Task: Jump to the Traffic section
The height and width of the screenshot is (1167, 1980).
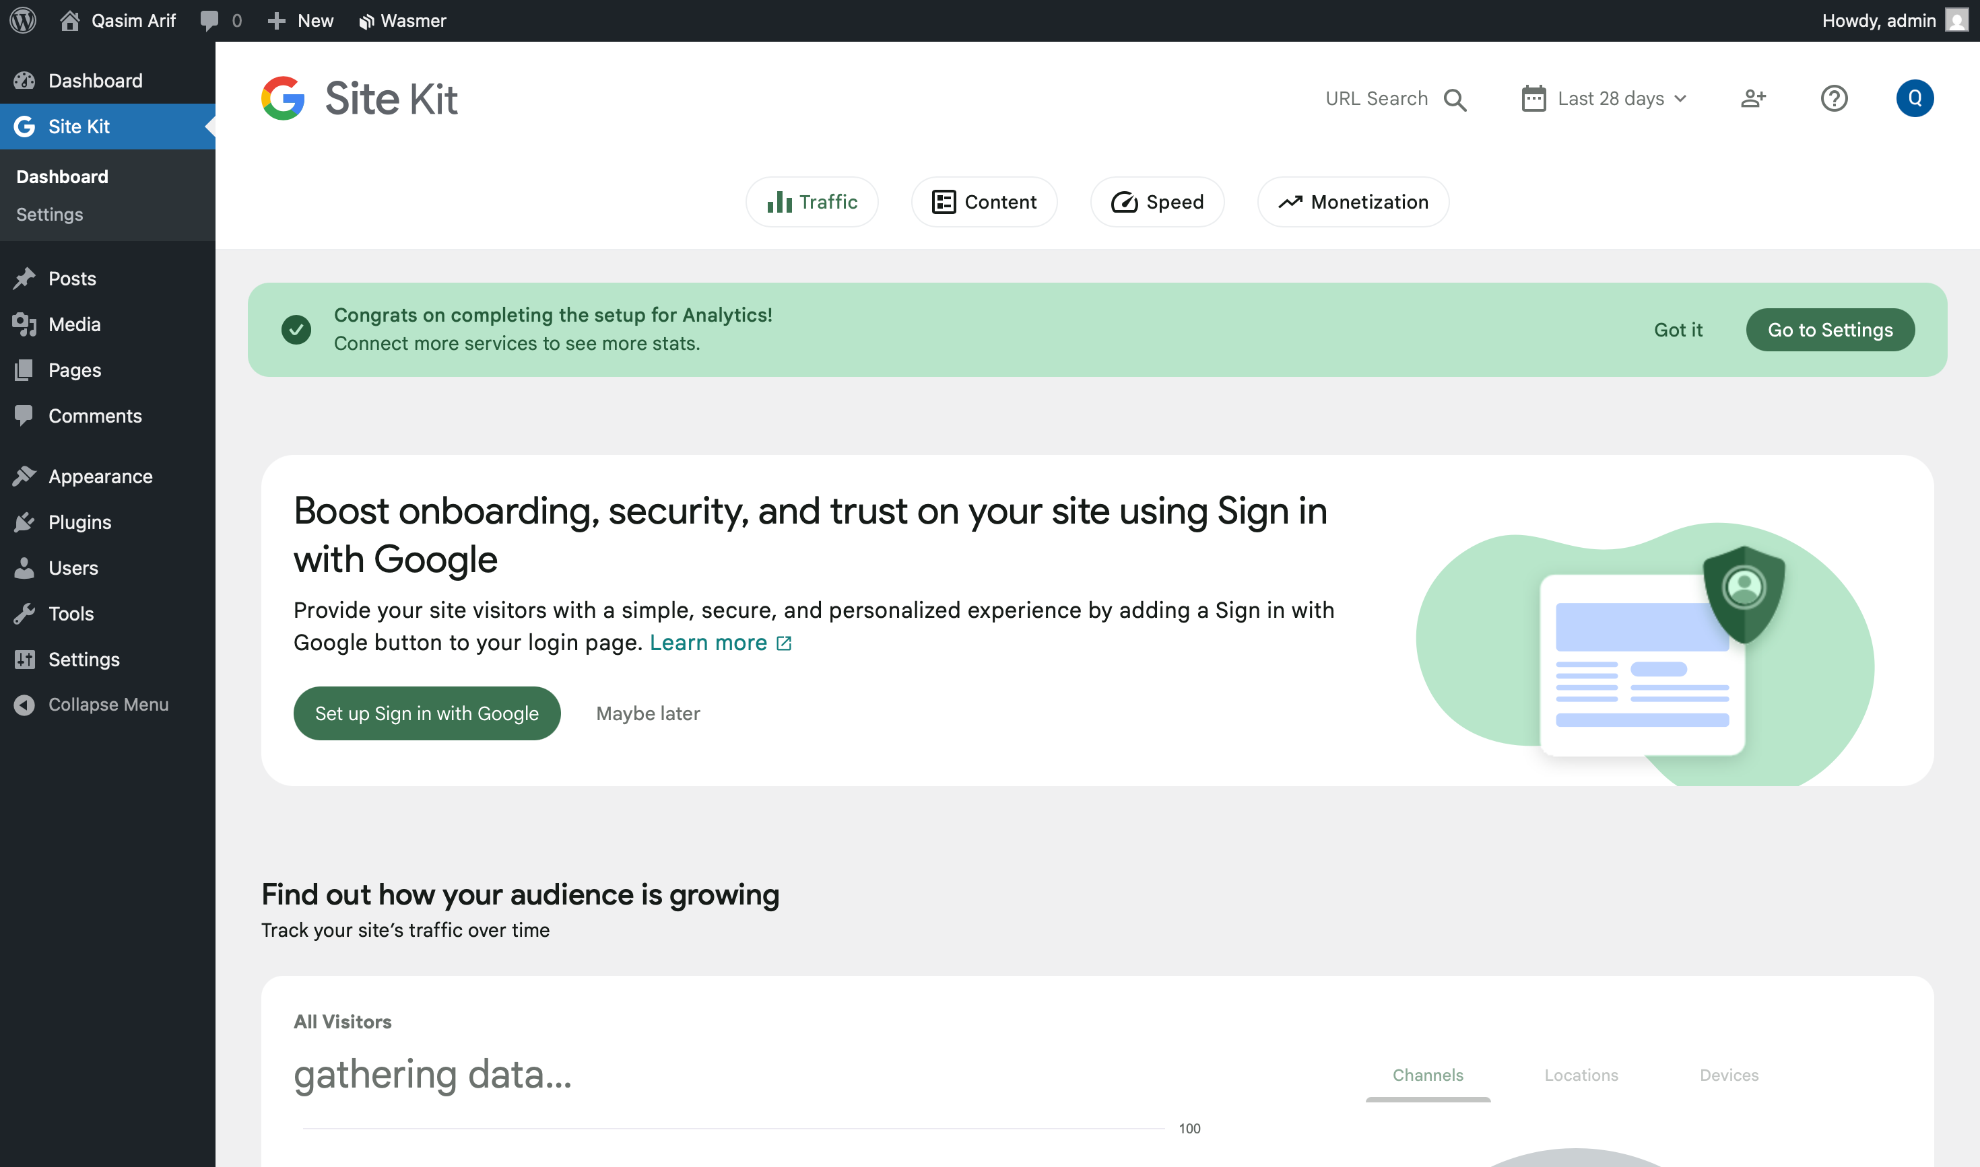Action: tap(812, 202)
